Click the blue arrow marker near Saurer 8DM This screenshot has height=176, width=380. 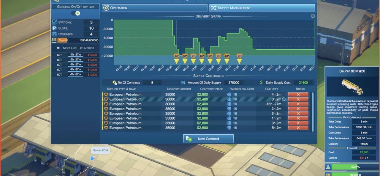click(92, 158)
